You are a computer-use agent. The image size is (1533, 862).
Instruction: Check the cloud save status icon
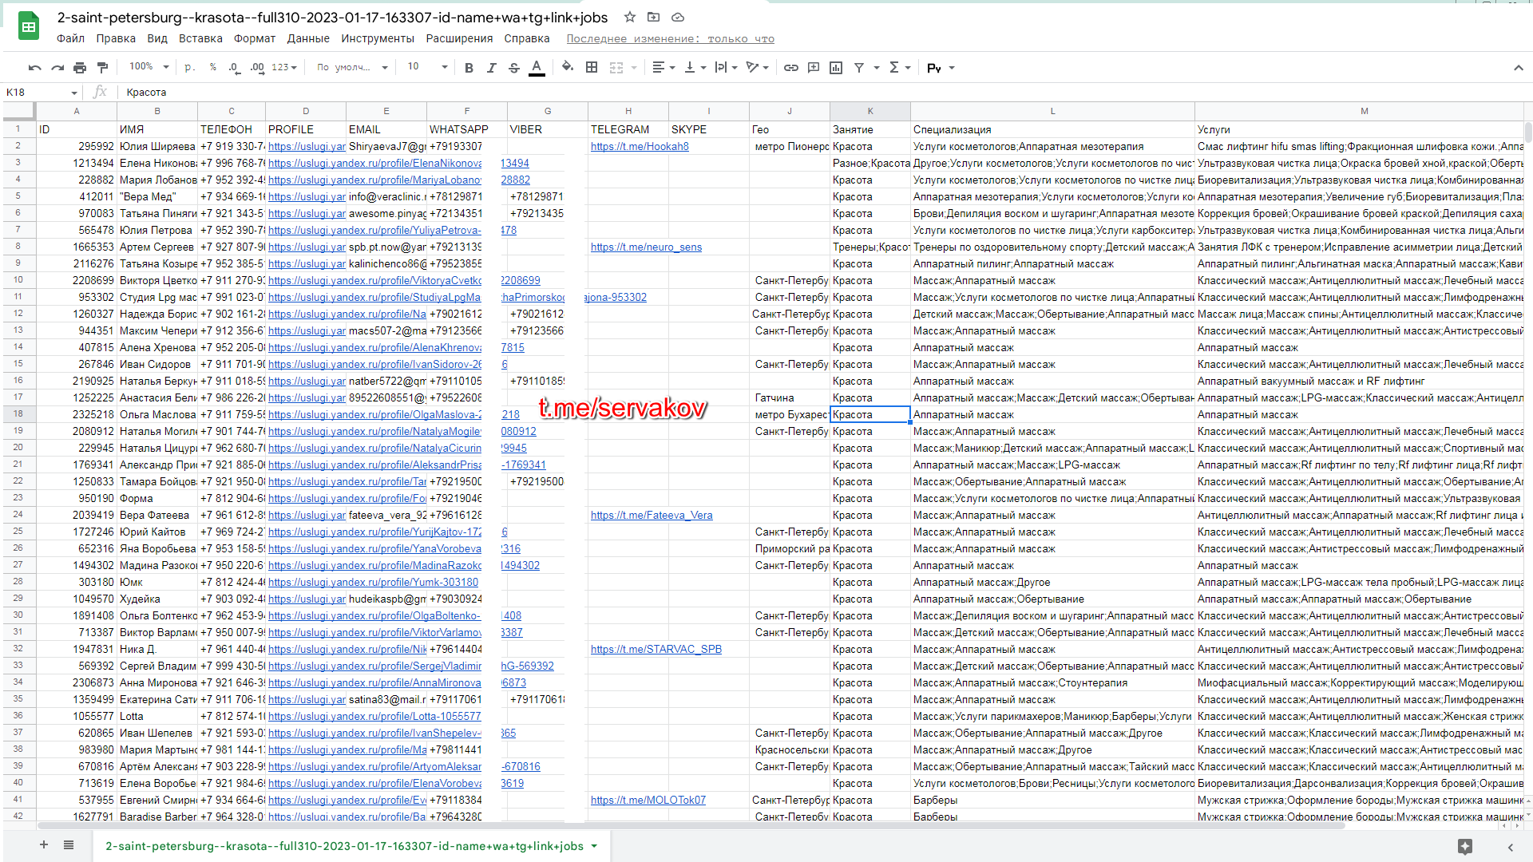click(678, 17)
